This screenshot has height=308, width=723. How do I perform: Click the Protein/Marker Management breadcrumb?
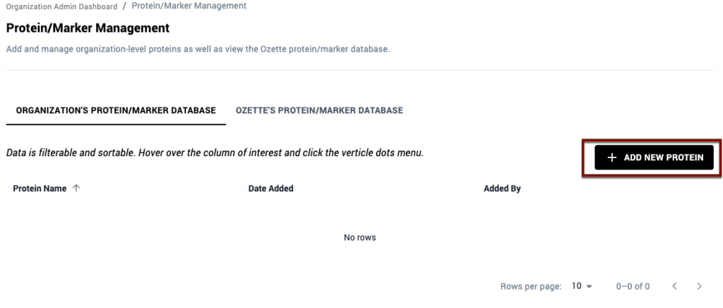pos(189,6)
